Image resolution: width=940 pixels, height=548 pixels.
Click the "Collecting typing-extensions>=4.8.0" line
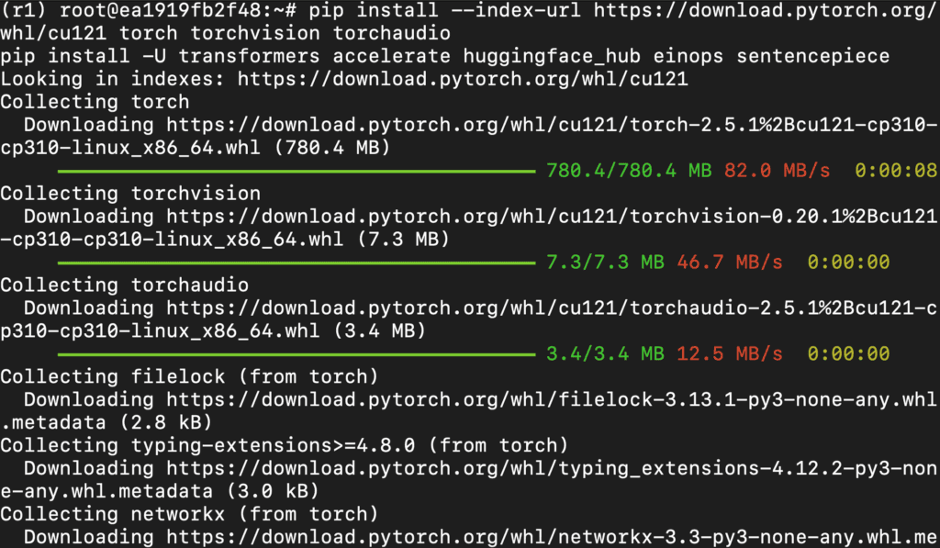coord(285,445)
